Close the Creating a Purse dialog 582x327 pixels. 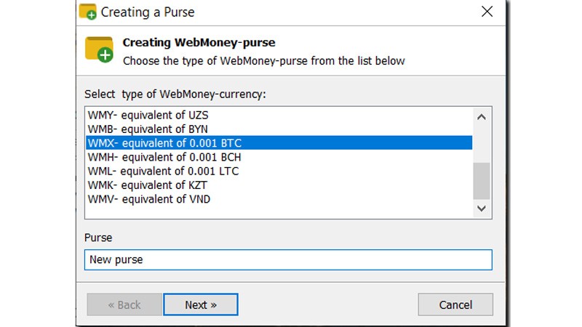(x=487, y=12)
